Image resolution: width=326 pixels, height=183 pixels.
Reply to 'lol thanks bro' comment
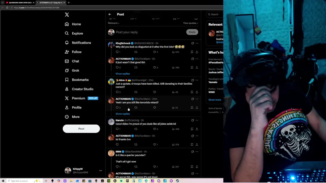tap(117, 144)
